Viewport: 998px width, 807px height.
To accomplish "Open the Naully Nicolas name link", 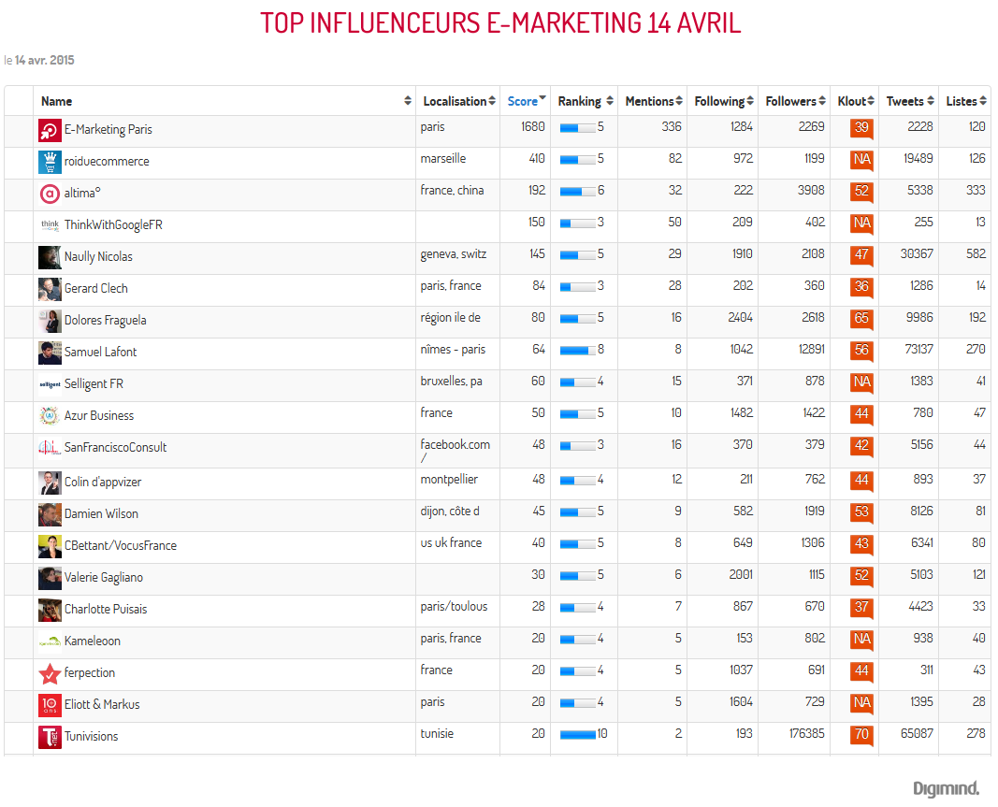I will point(98,257).
